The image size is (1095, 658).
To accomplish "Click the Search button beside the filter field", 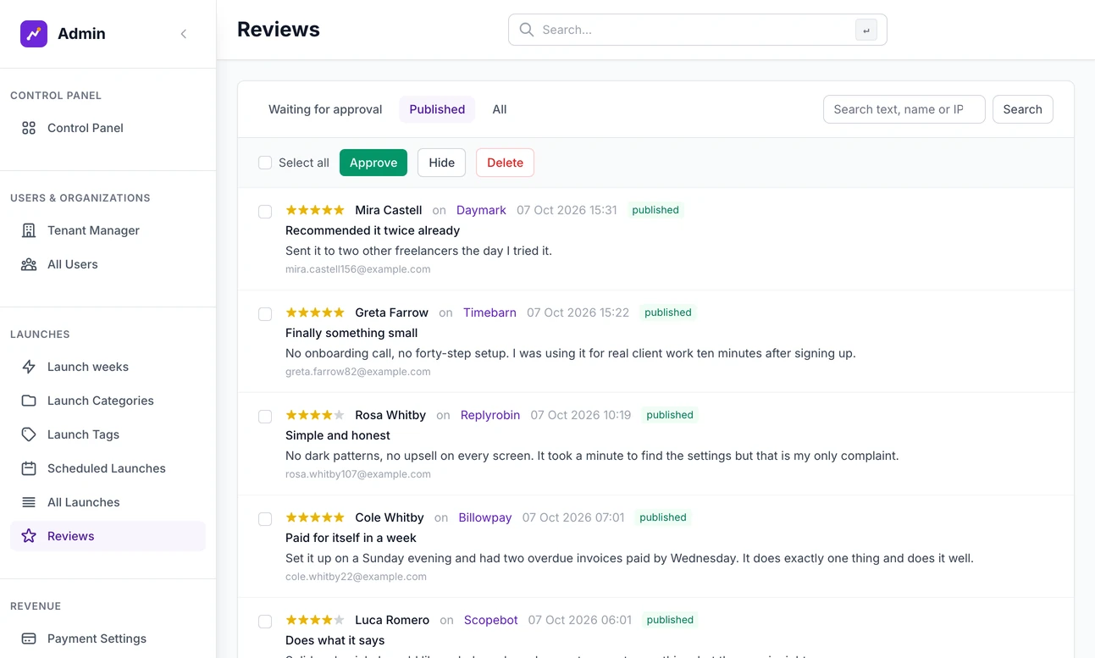I will click(1022, 109).
